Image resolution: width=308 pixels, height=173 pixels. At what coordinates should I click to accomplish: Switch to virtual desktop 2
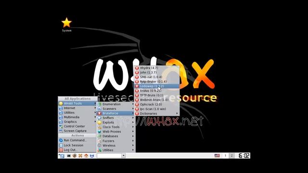(x=231, y=156)
